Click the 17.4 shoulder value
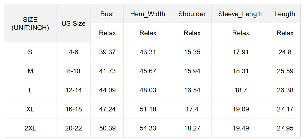304x140 pixels. click(192, 109)
